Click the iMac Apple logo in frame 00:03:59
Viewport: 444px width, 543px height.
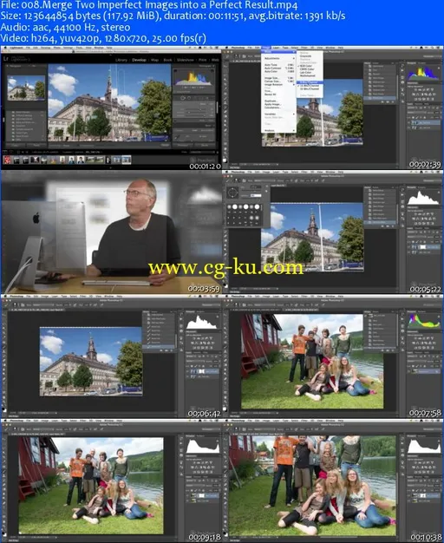(36, 219)
